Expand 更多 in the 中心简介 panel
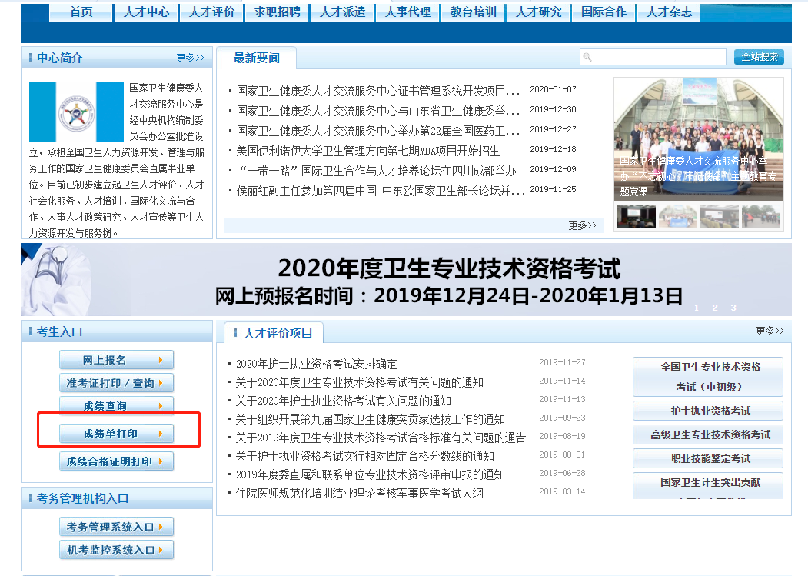 190,58
